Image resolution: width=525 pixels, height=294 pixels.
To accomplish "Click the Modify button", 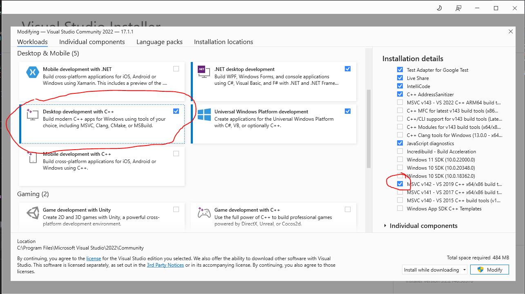I will [490, 270].
